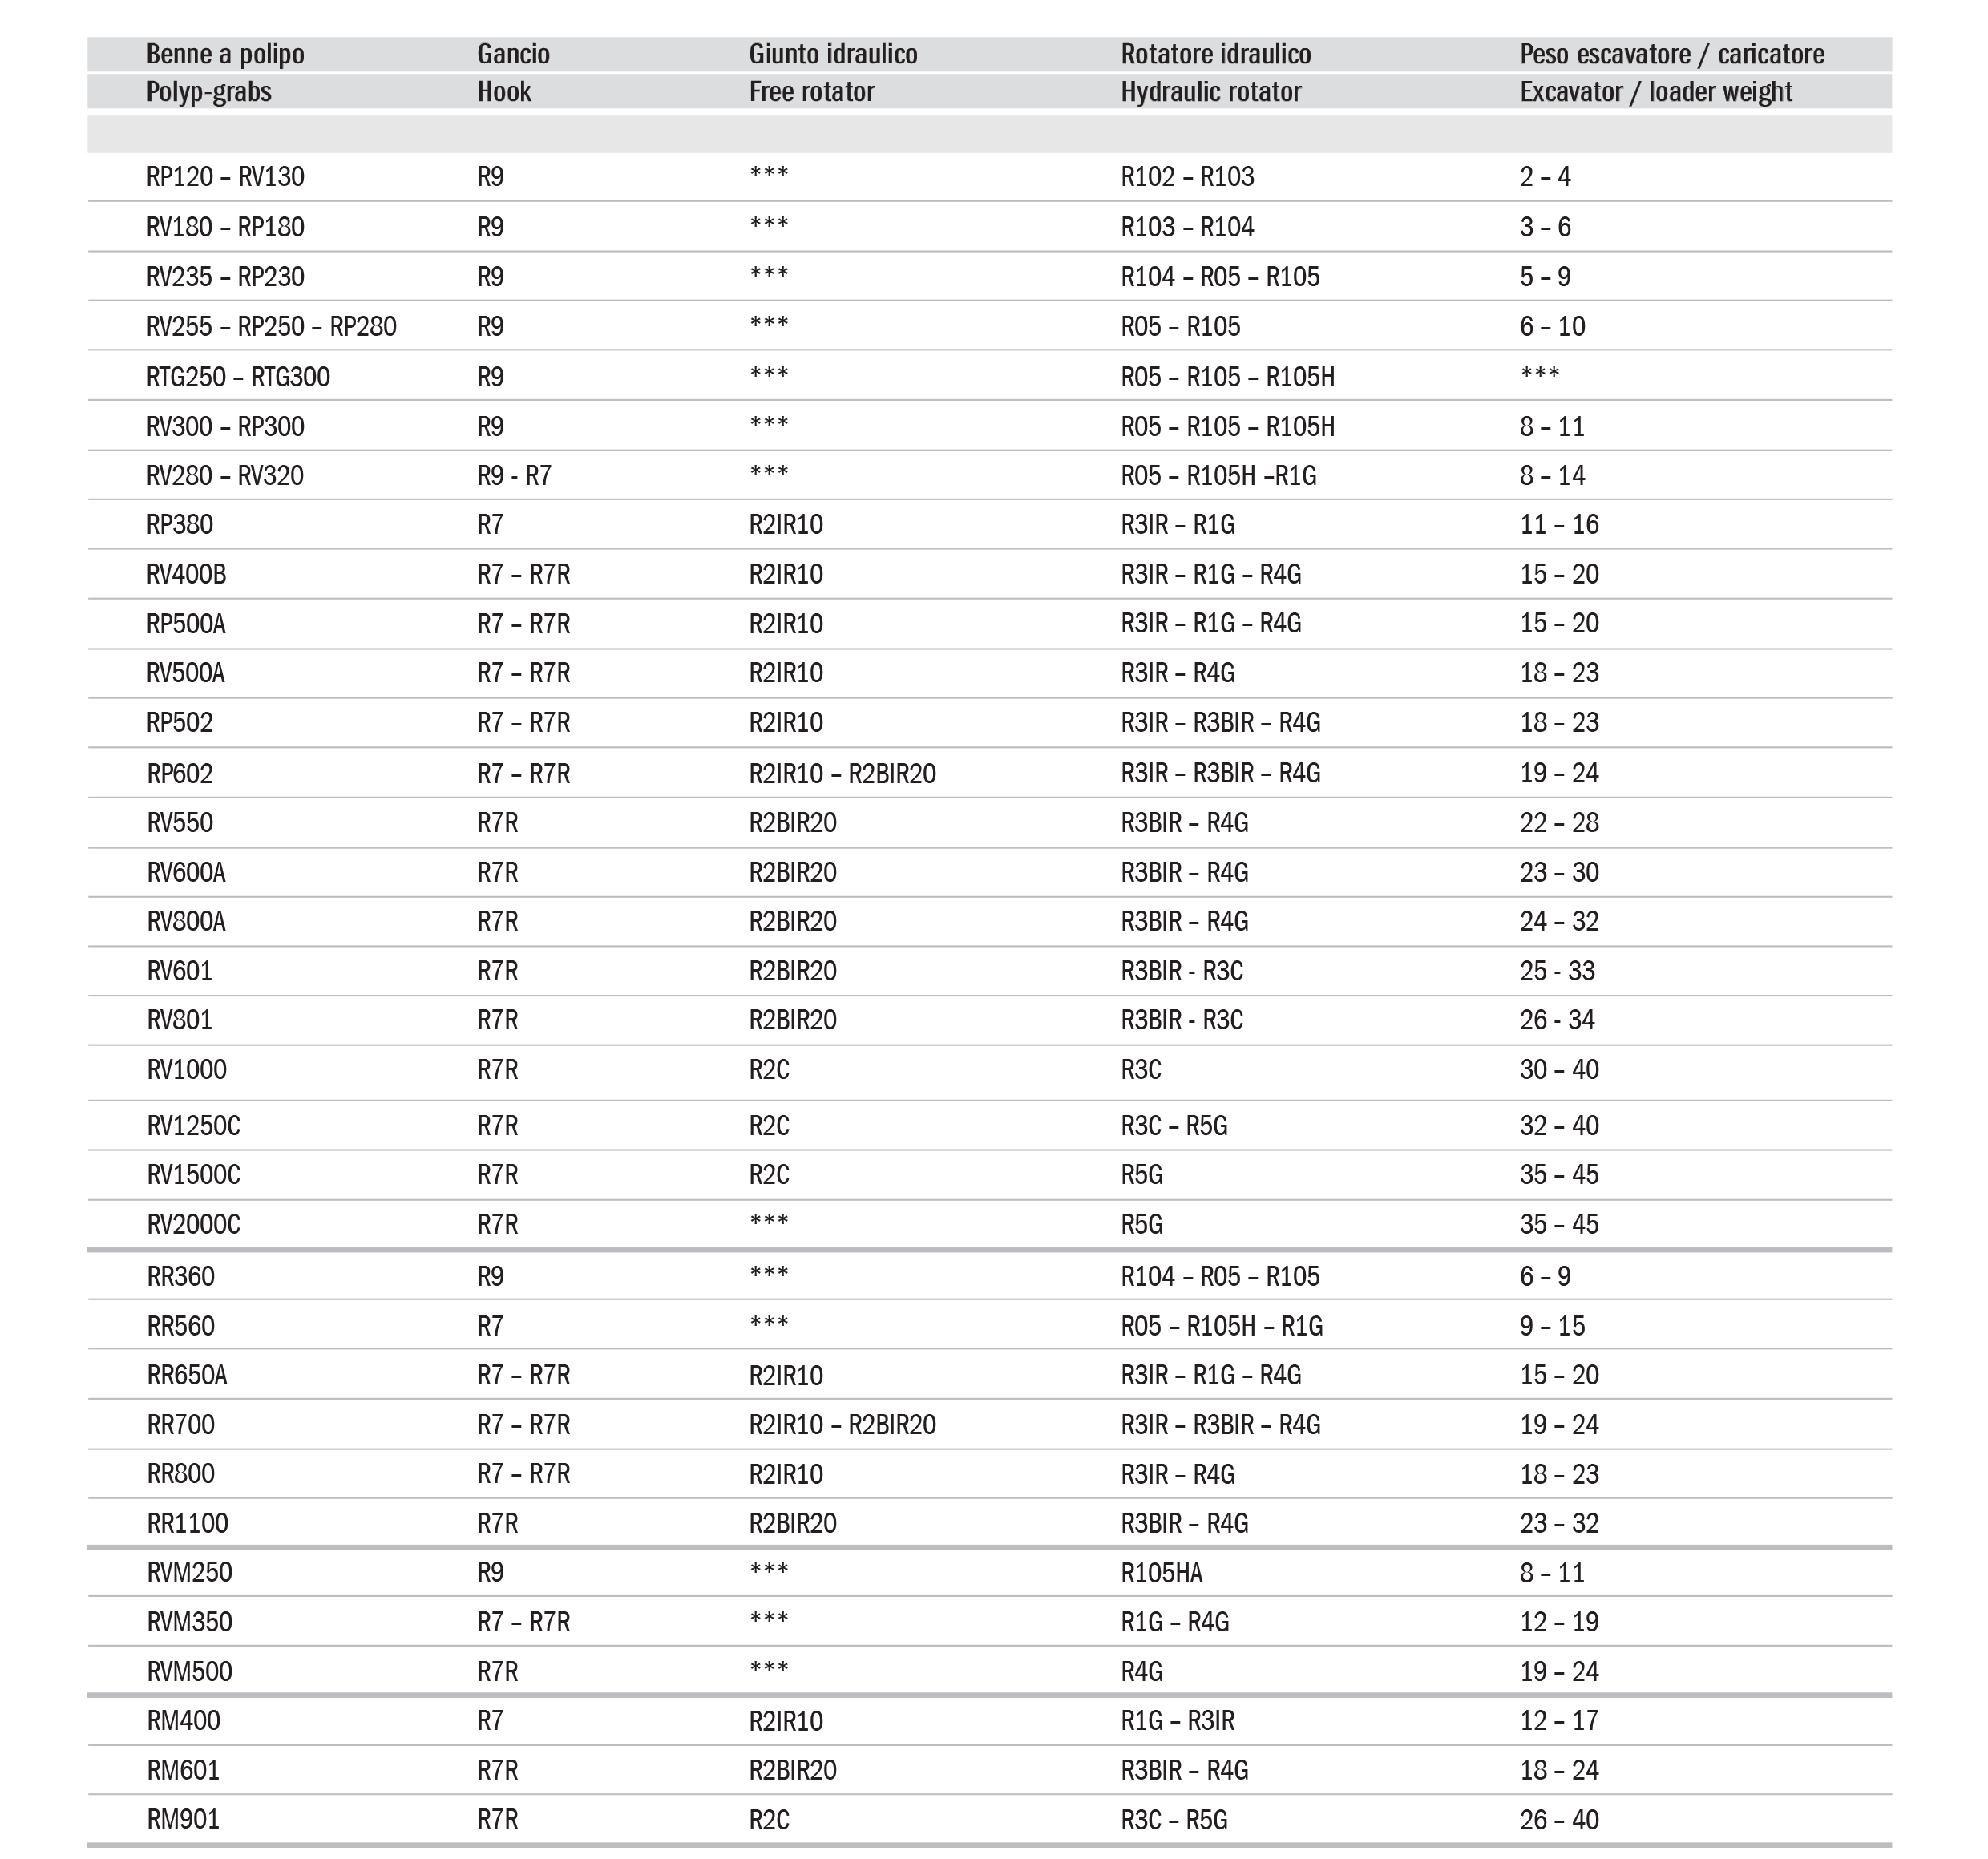Select the RVM500 row label

pyautogui.click(x=189, y=1672)
